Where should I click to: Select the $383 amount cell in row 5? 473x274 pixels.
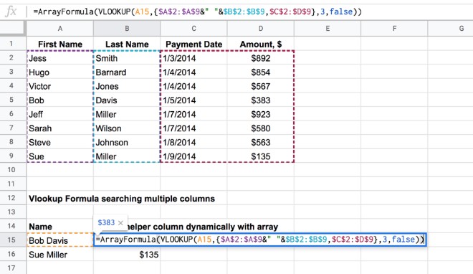point(261,100)
